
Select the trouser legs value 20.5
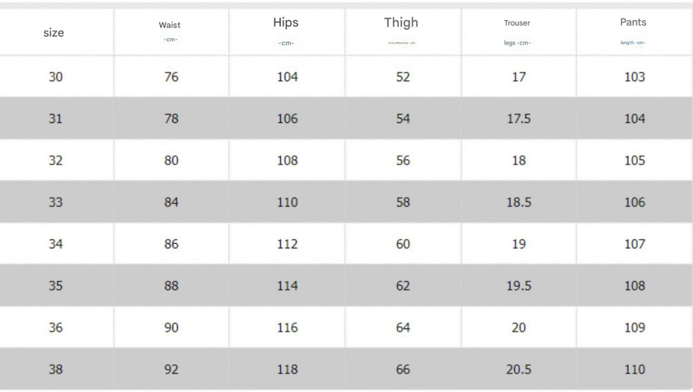518,370
